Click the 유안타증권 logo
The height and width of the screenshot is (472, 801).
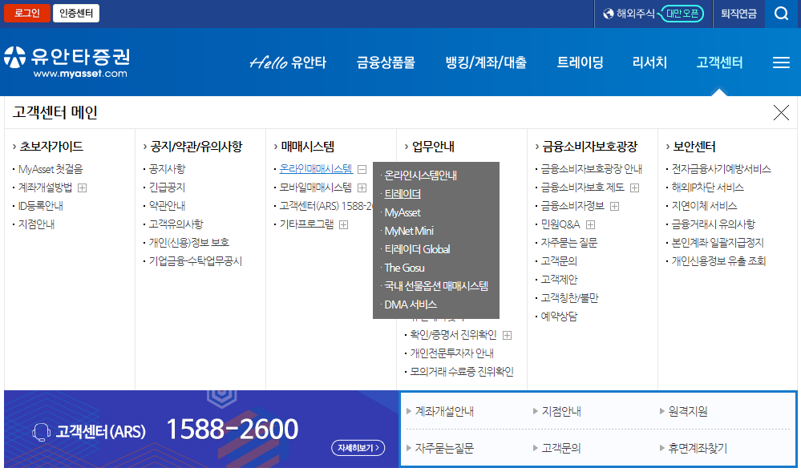click(67, 62)
